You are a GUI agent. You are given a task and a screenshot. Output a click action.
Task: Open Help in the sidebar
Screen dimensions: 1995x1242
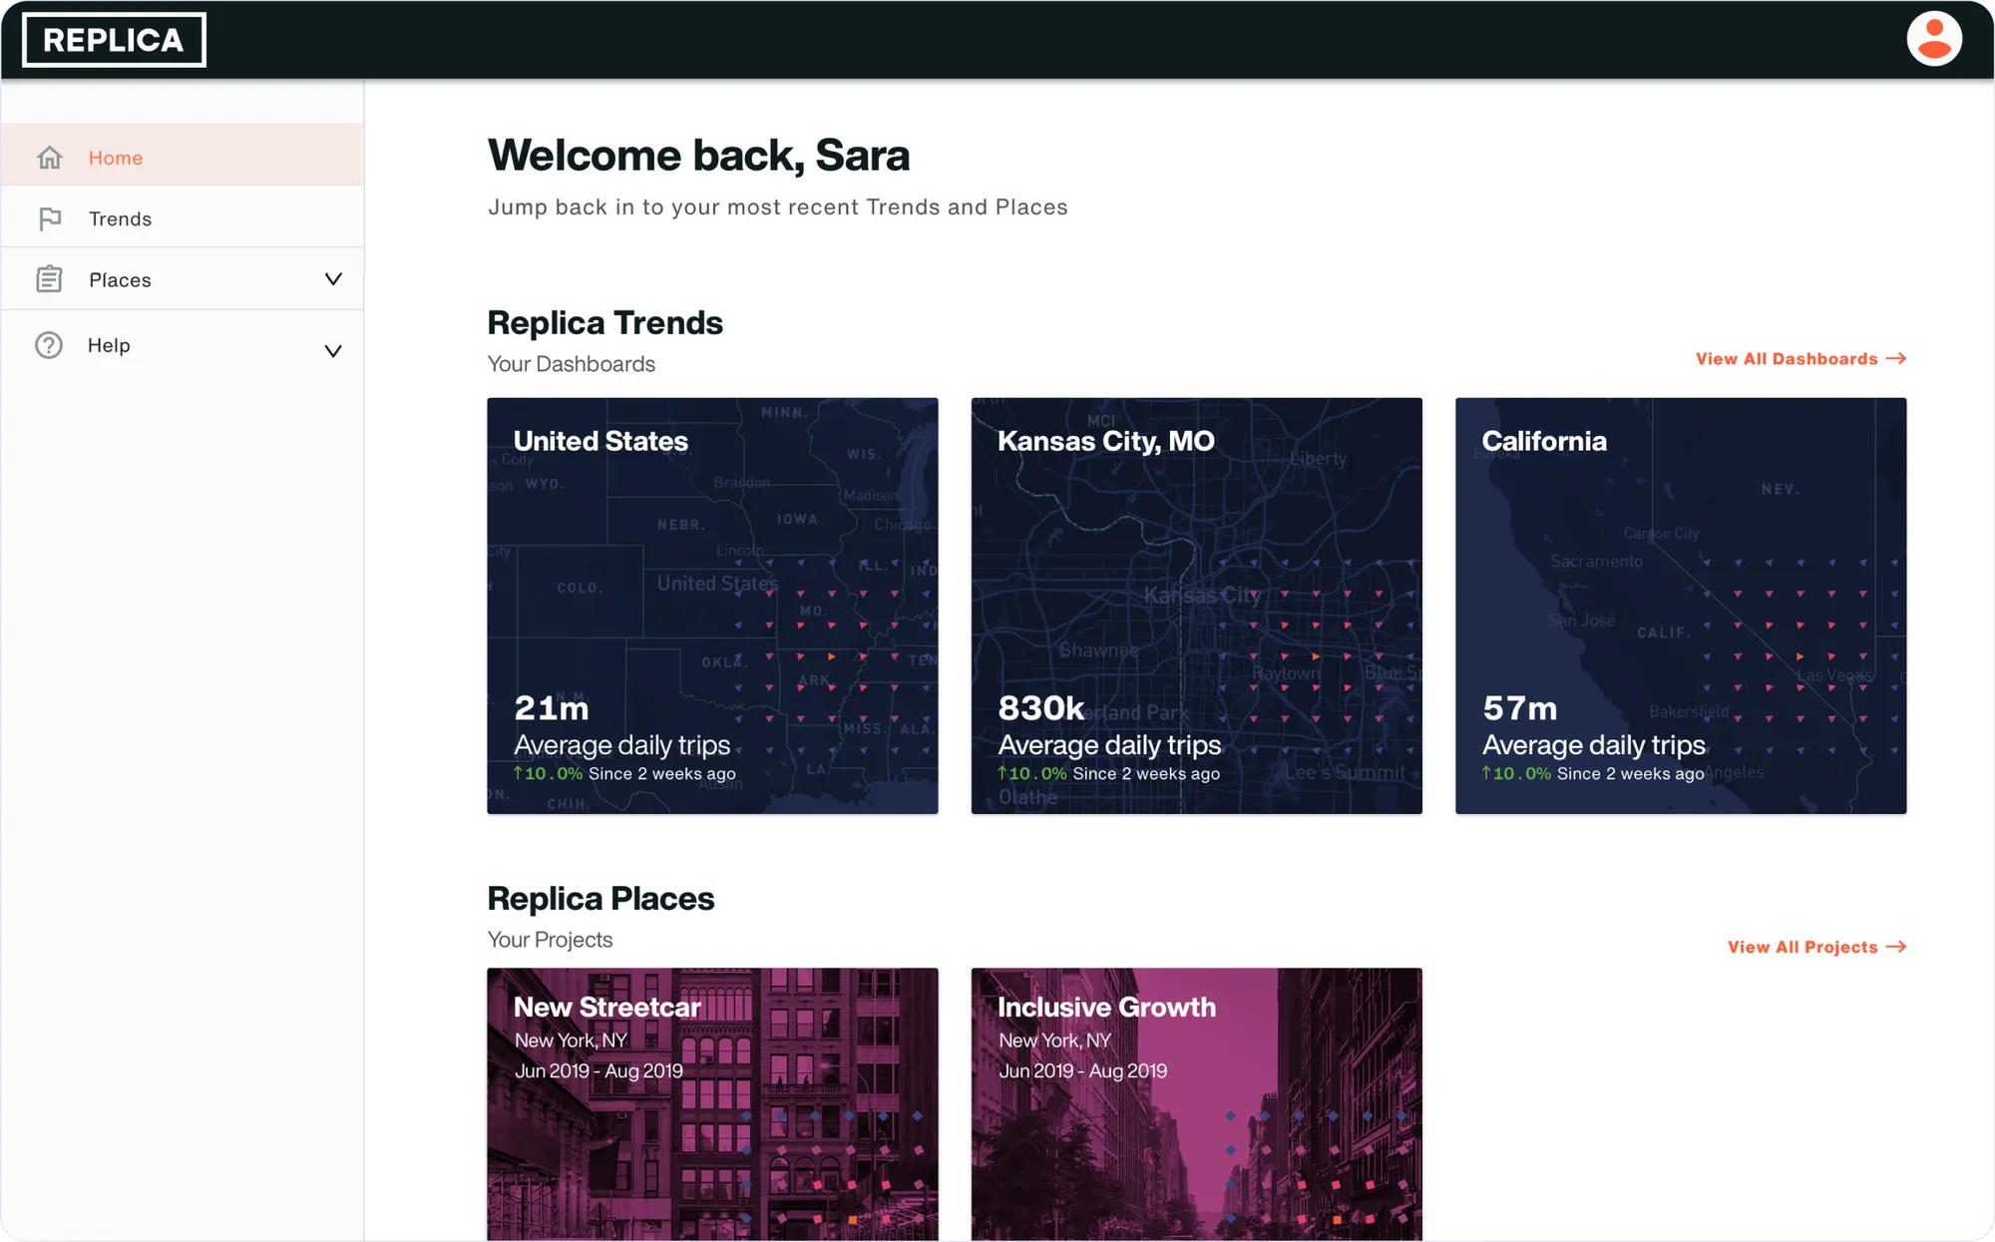[x=183, y=345]
